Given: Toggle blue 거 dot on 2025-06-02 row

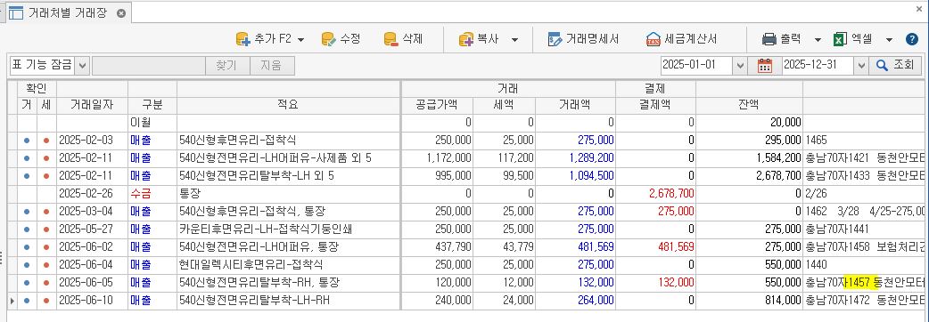Looking at the screenshot, I should 27,247.
